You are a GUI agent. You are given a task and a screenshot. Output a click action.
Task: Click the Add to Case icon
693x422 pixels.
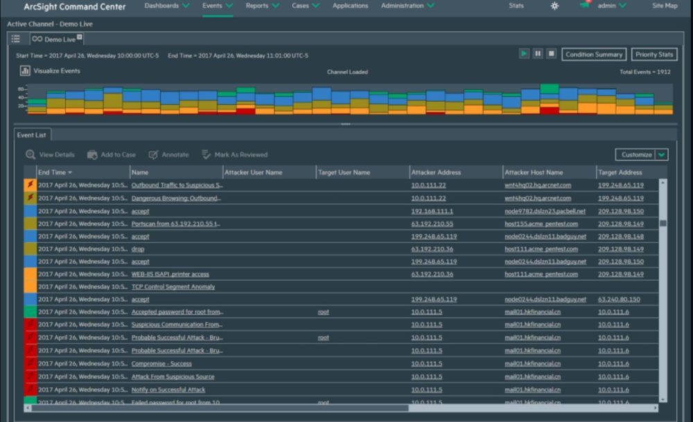click(x=91, y=155)
